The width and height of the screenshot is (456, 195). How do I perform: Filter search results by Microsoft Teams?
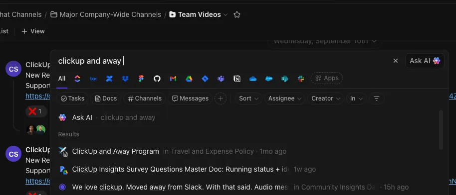221,79
